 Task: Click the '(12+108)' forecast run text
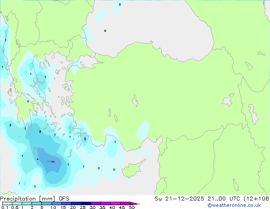pyautogui.click(x=257, y=199)
